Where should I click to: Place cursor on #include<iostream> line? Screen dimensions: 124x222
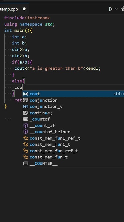tap(27, 18)
